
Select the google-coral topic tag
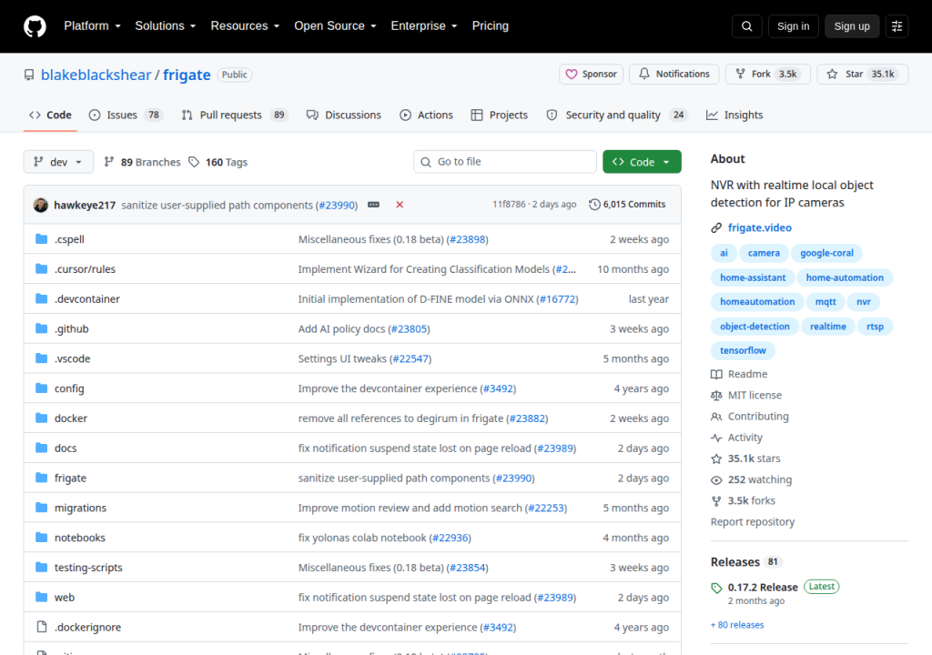(826, 253)
